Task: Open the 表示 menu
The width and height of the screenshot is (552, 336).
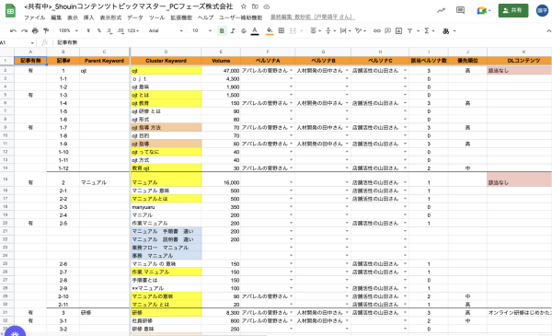Action: tap(72, 17)
